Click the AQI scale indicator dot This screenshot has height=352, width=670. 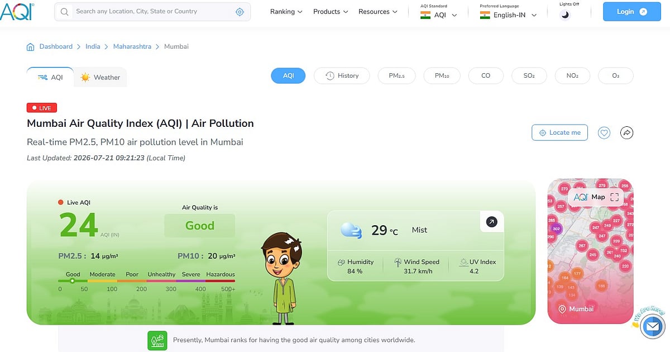coord(72,281)
